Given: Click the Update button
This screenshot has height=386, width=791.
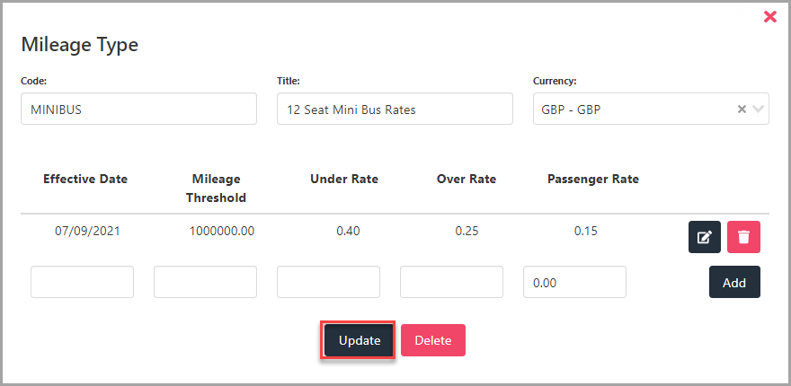Looking at the screenshot, I should coord(360,340).
